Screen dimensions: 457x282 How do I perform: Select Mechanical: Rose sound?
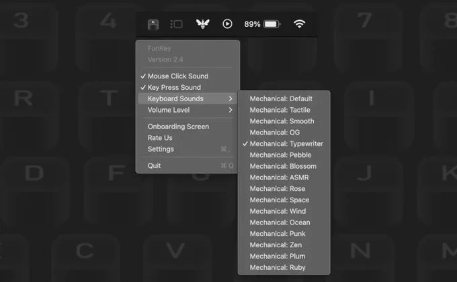(x=284, y=189)
